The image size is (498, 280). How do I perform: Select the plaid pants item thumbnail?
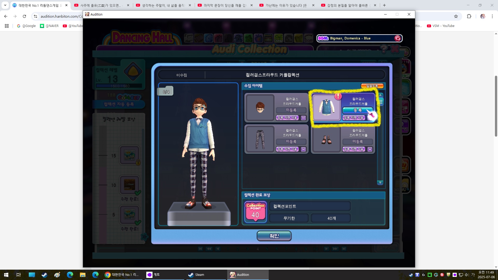coord(260,139)
